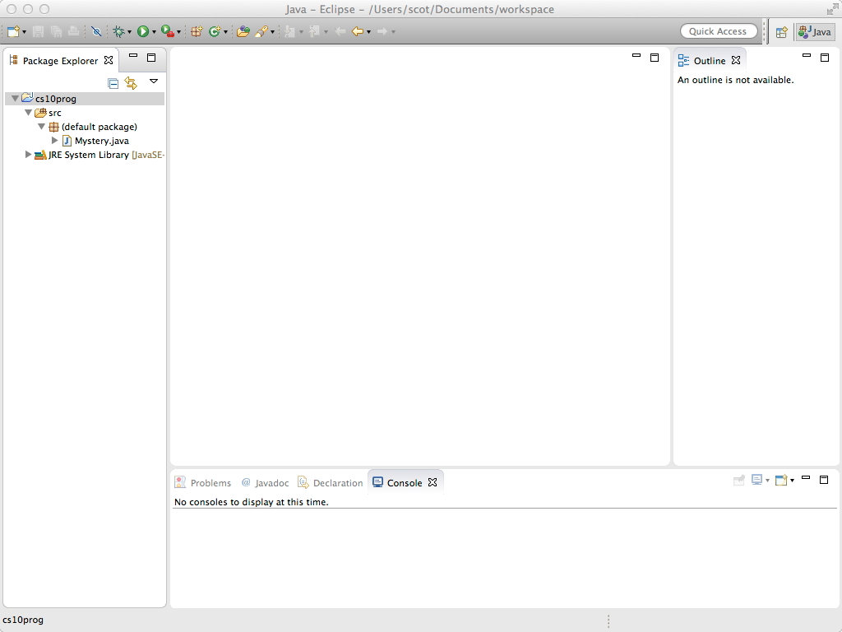Minimize the Outline panel
The image size is (842, 632).
pyautogui.click(x=807, y=56)
